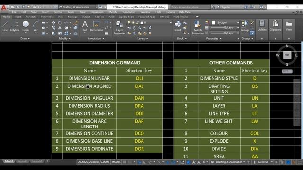This screenshot has width=303, height=170.
Task: Open the Drafting & Annotation workspace dropdown at top
Action: (x=78, y=7)
